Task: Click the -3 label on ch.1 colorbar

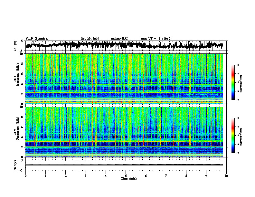Action: pos(238,65)
